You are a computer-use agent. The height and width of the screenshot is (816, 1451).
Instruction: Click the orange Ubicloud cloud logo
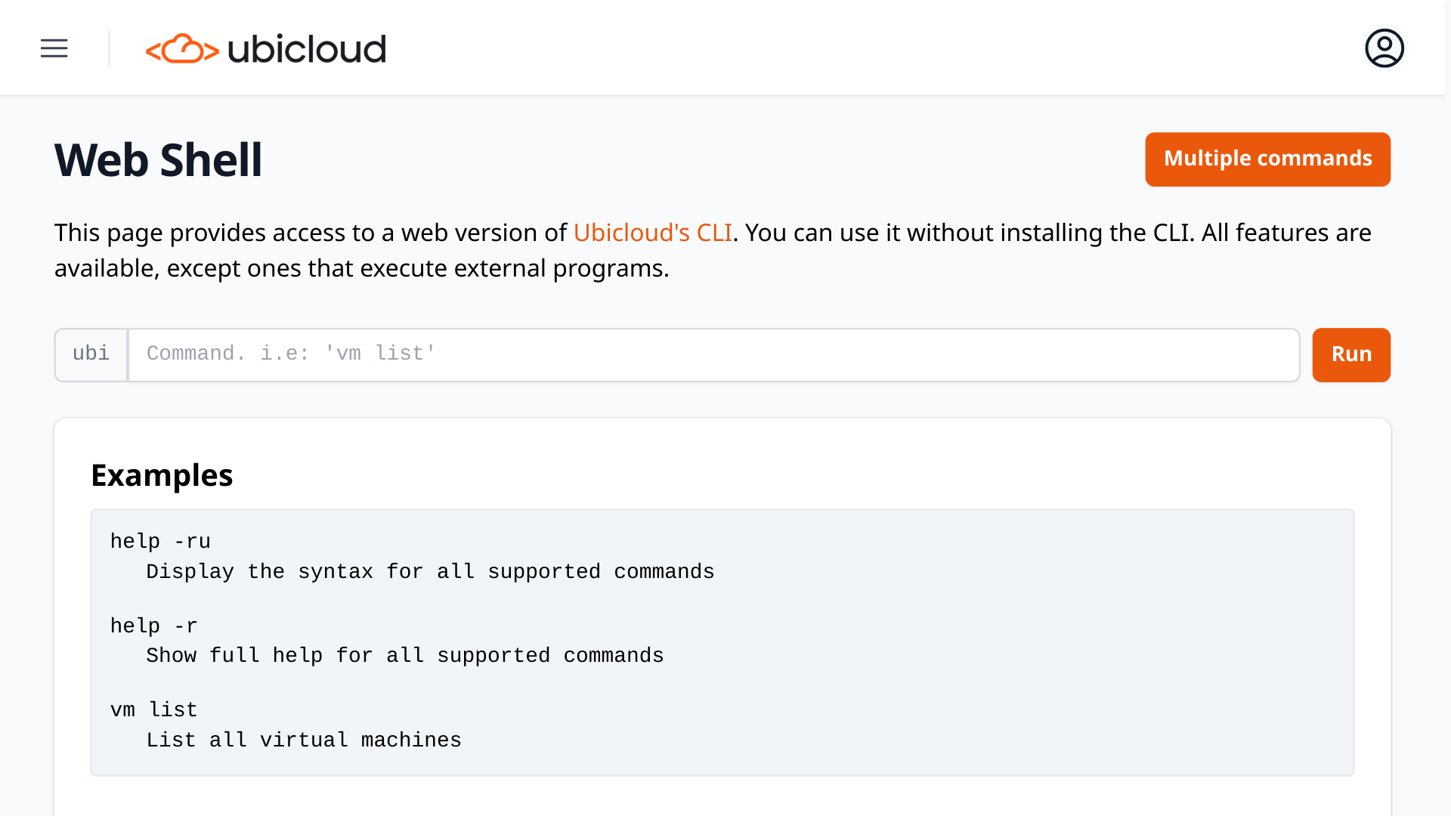pyautogui.click(x=182, y=49)
